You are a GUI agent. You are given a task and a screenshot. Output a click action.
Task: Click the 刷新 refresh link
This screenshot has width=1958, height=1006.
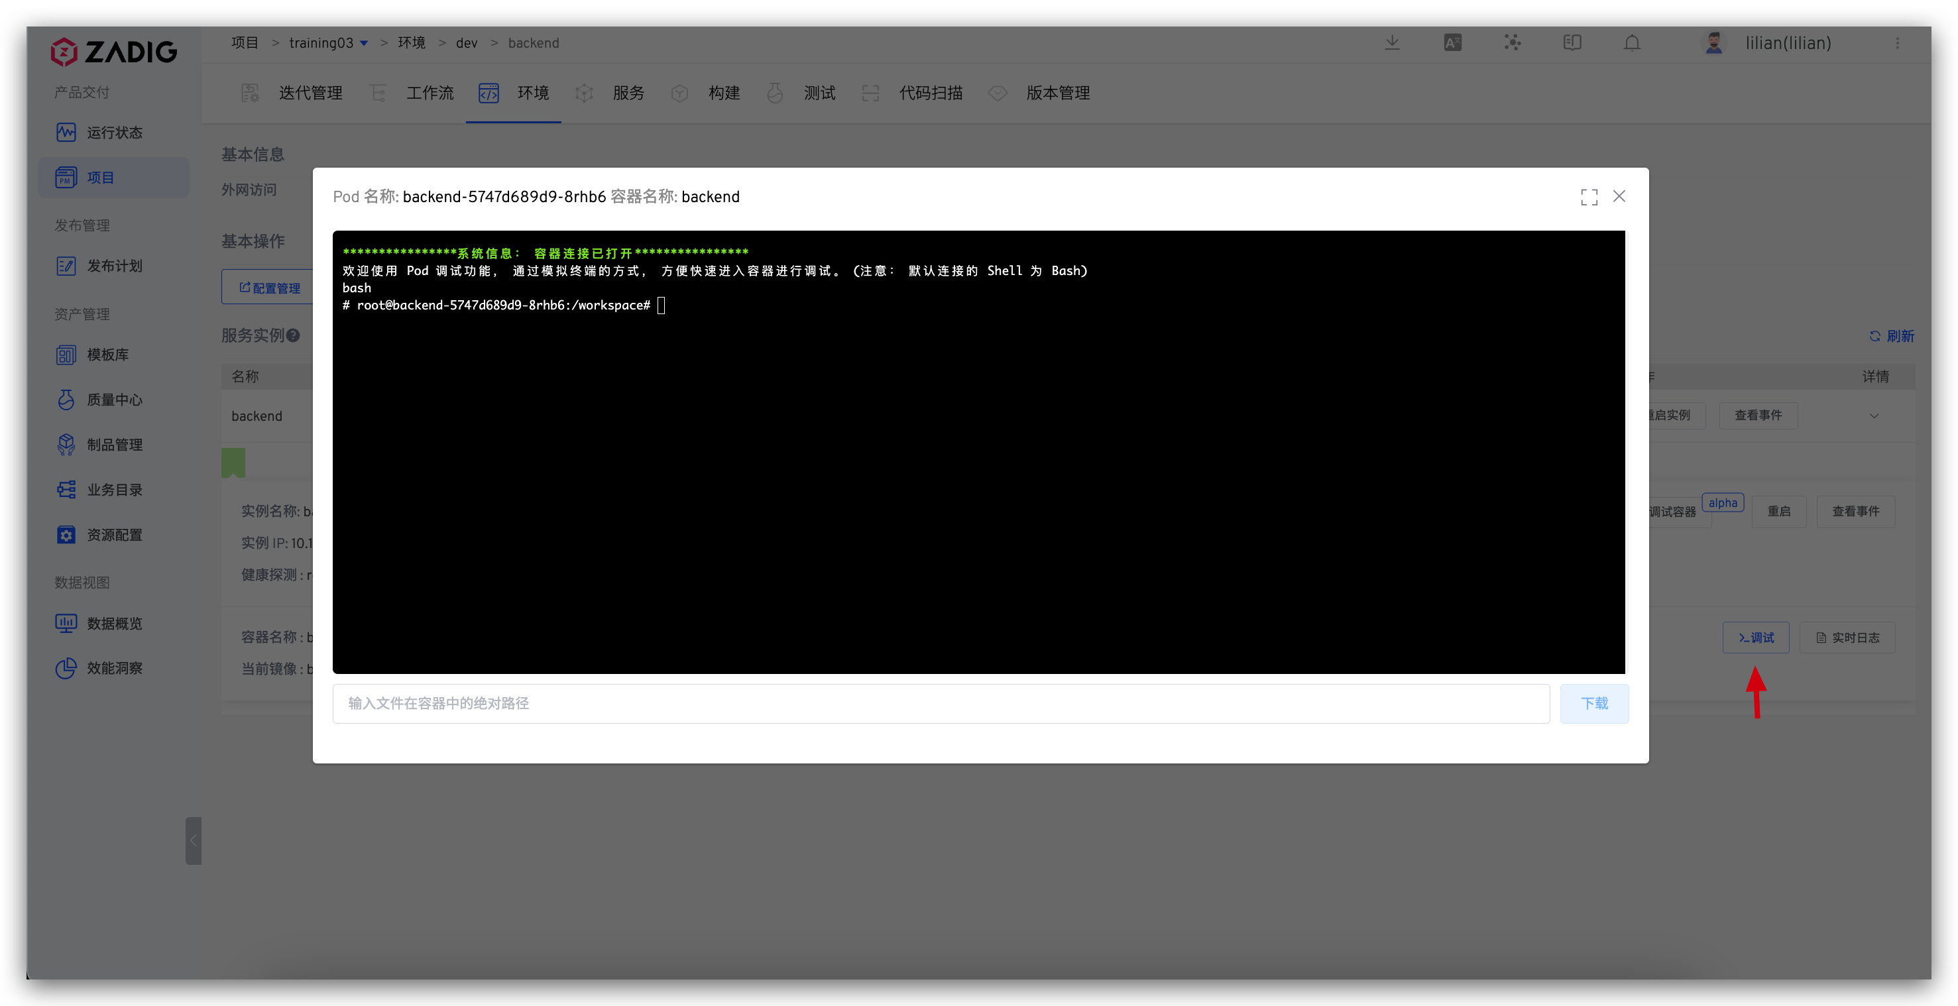coord(1892,336)
